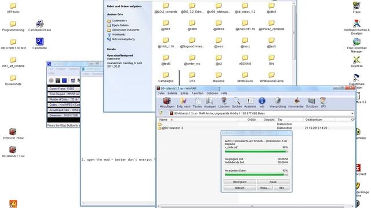This screenshot has width=371, height=208.
Task: Open the WinRAR archive path dropdown
Action: (x=352, y=113)
